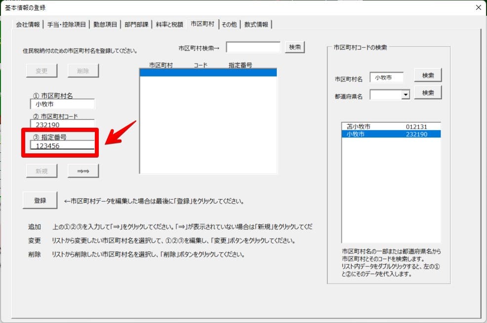
Task: Switch to the その他 tab
Action: (229, 24)
